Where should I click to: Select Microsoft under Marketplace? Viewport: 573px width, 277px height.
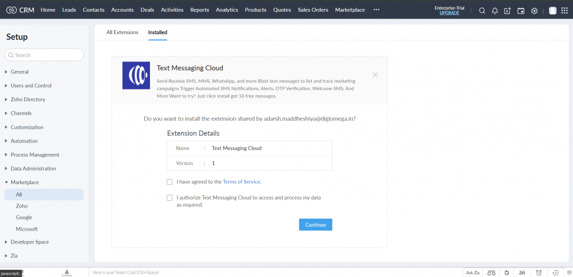coord(27,229)
